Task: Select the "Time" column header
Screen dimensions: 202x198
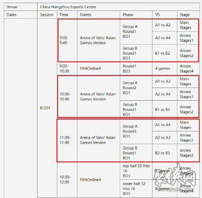Action: (x=67, y=15)
